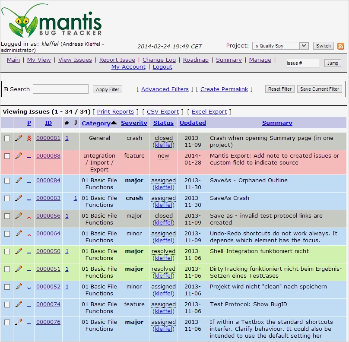Open the Print Reports link
This screenshot has width=349, height=342.
pos(115,112)
